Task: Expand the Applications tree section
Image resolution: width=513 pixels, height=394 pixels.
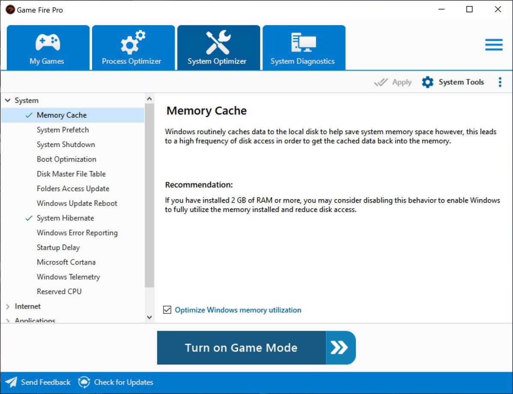Action: (x=8, y=320)
